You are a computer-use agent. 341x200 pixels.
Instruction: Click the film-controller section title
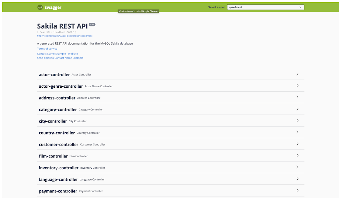[x=53, y=156]
